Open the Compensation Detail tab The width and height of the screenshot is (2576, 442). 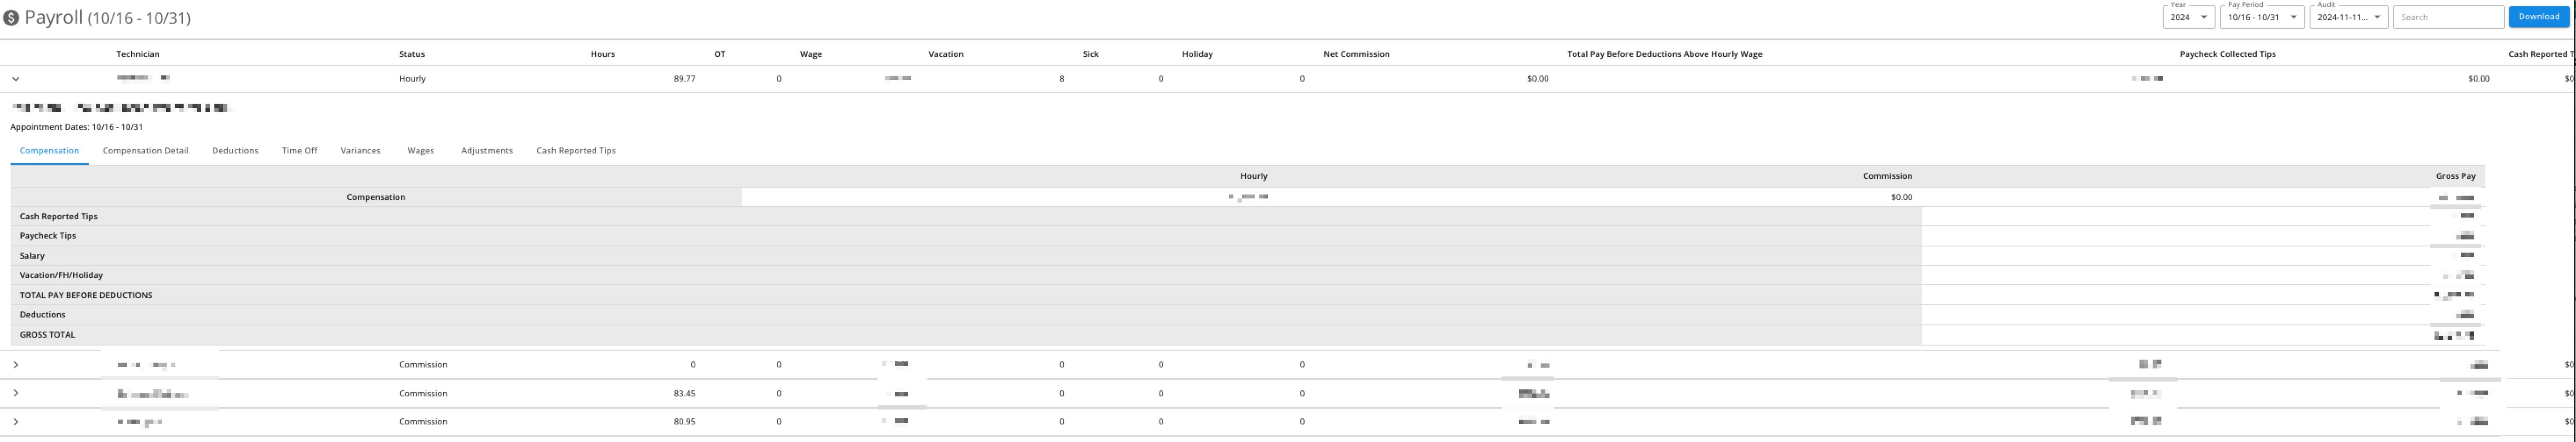145,151
